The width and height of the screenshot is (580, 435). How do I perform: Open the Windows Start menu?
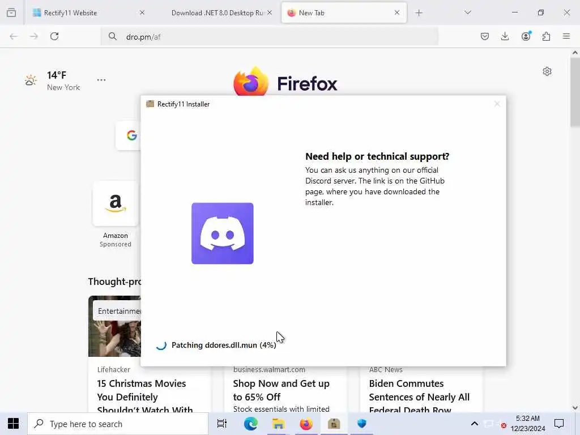[x=14, y=424]
